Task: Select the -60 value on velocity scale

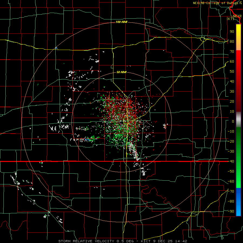Action: tap(231, 181)
